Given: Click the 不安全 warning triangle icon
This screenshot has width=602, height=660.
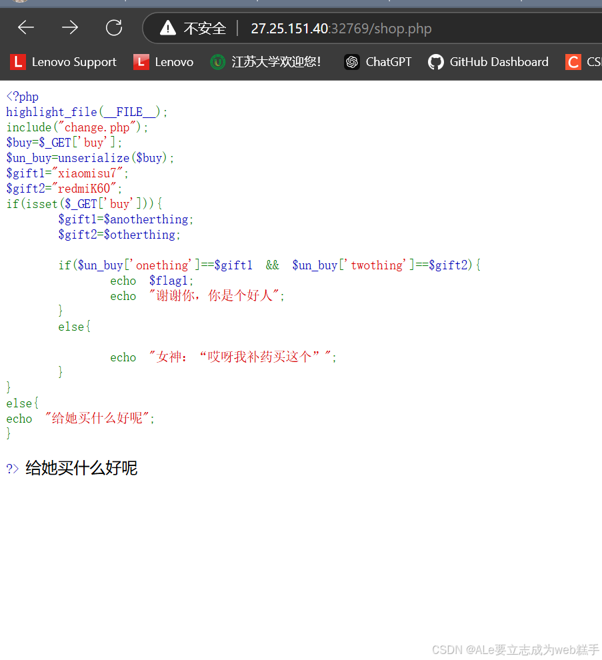Looking at the screenshot, I should point(169,28).
